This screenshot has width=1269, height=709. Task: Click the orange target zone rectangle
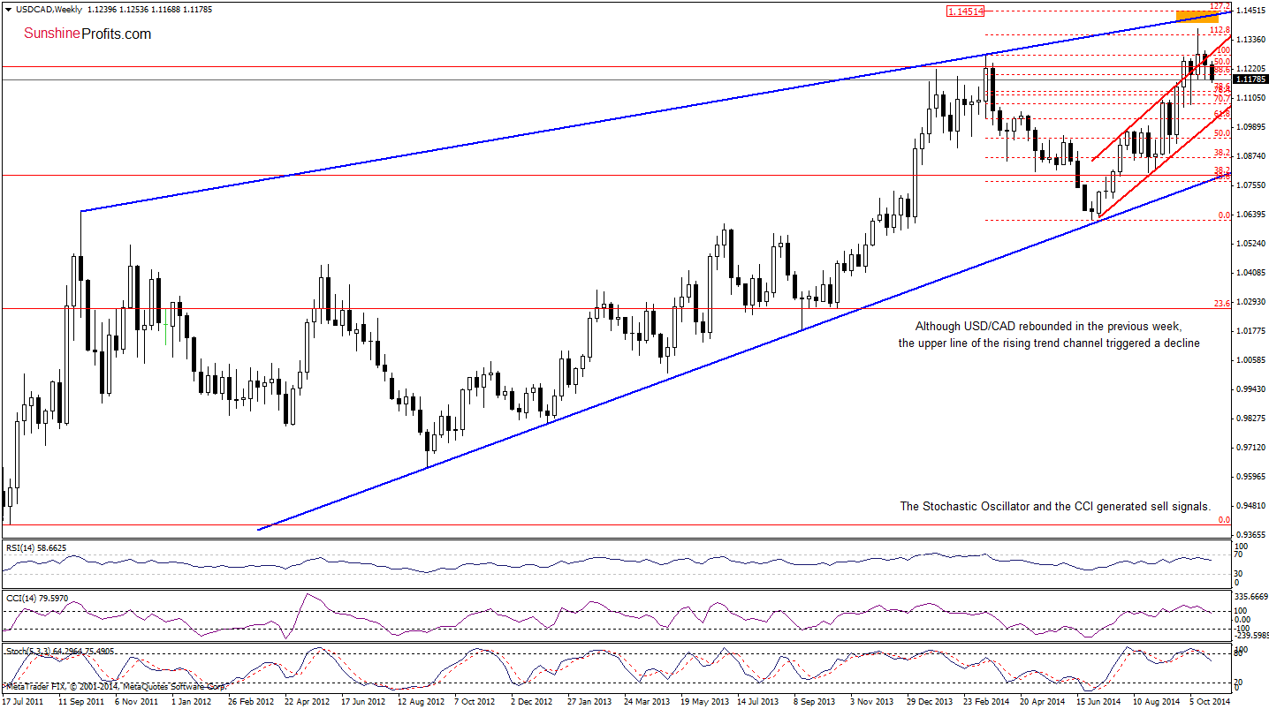point(1198,17)
